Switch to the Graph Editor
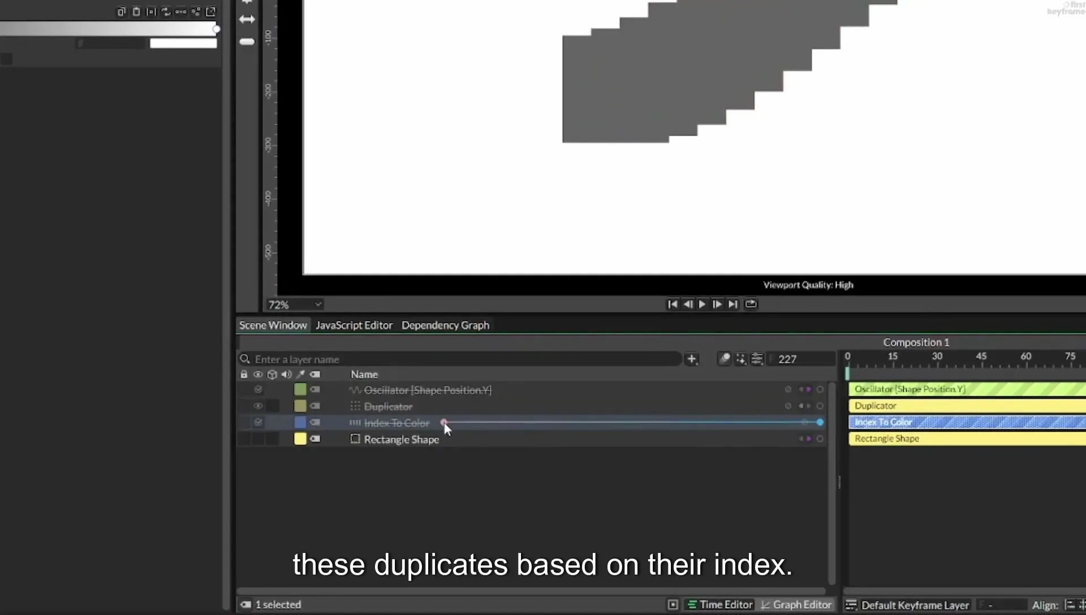 point(796,605)
